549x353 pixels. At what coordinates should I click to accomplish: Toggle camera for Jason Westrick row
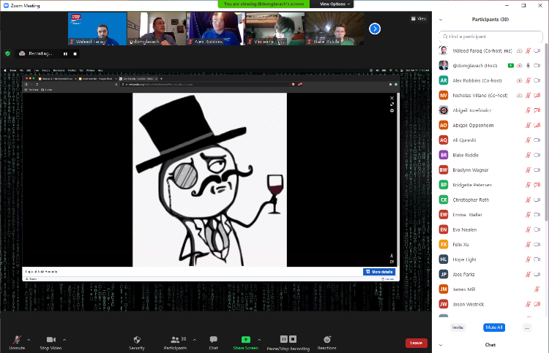[537, 304]
